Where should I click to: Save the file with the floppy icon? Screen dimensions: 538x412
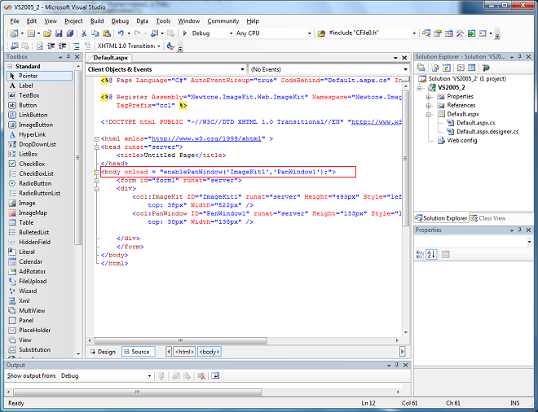59,33
